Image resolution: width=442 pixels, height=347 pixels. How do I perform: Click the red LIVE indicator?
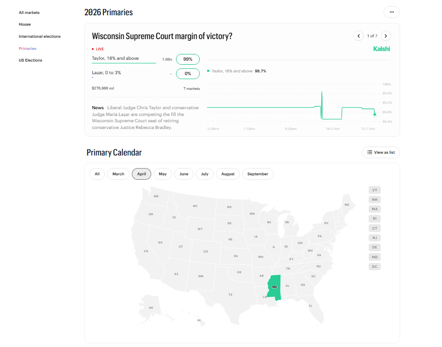coord(96,49)
